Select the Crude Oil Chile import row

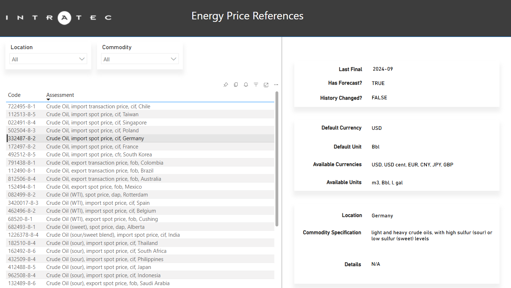[x=98, y=107]
